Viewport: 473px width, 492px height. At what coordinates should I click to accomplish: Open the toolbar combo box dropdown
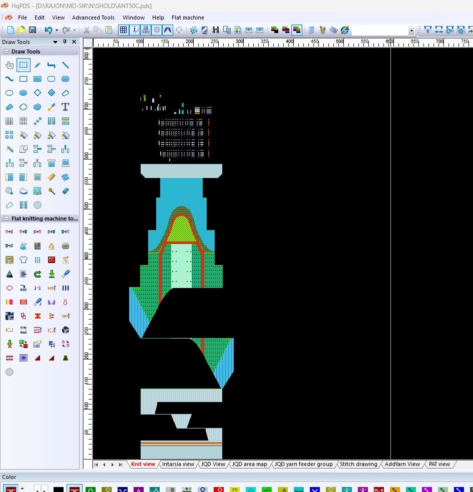click(411, 30)
